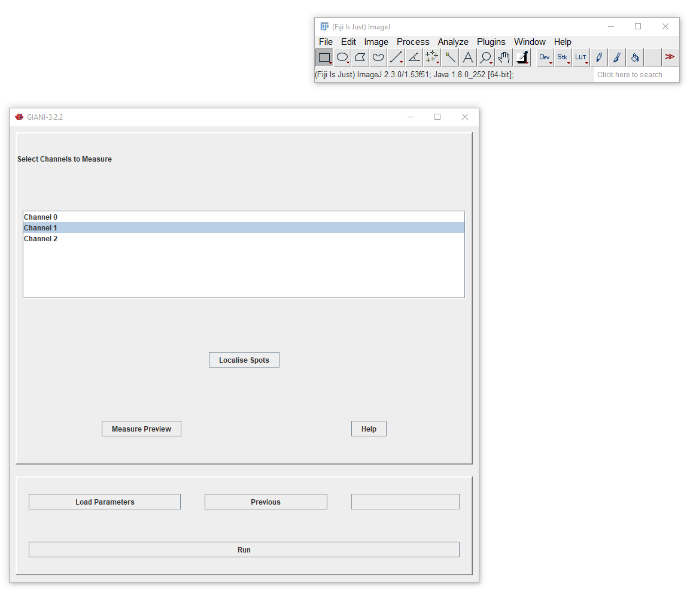
Task: Select the Wand tracing tool
Action: click(x=450, y=57)
